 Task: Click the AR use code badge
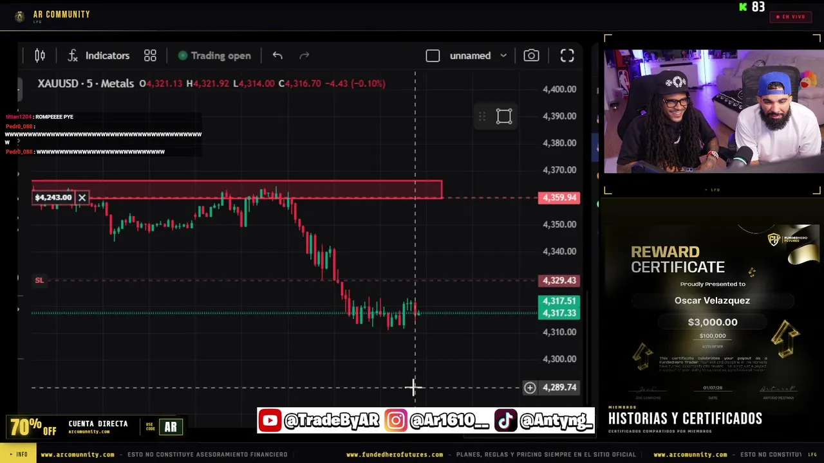coord(171,426)
